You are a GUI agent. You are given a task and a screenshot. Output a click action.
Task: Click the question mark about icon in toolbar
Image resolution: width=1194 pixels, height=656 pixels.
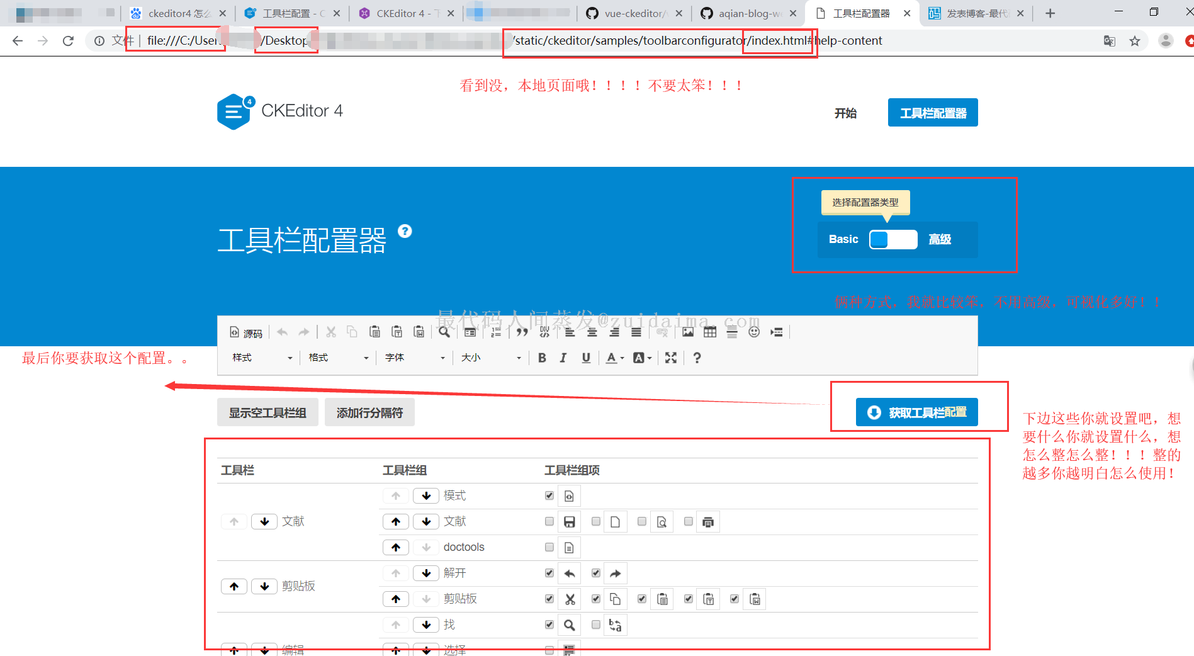697,358
